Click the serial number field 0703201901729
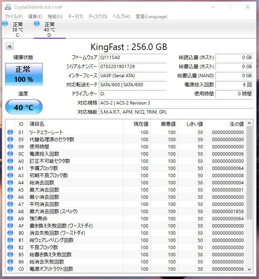259x279 pixels. [x=133, y=67]
